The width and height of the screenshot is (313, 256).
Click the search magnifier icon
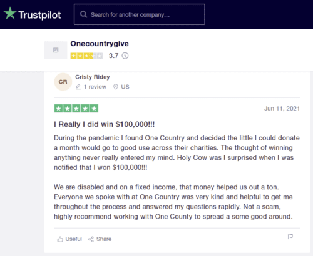click(83, 14)
